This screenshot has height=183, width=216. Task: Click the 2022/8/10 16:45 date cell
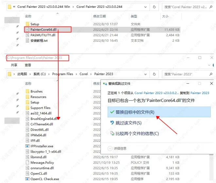tap(105, 41)
